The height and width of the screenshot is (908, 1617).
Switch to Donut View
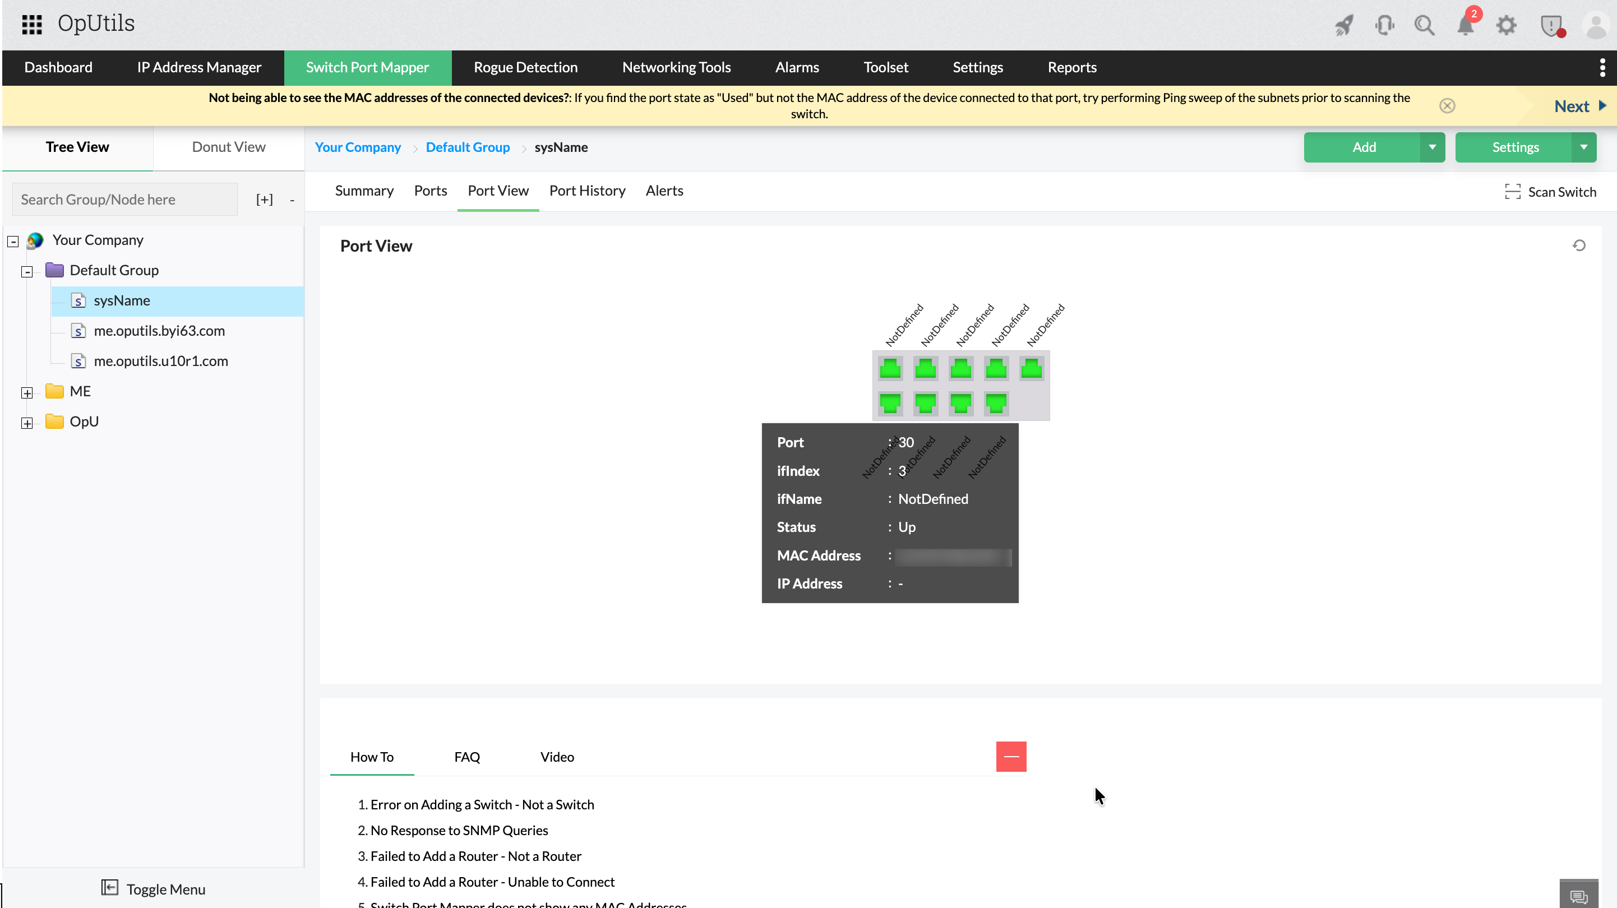pos(229,147)
